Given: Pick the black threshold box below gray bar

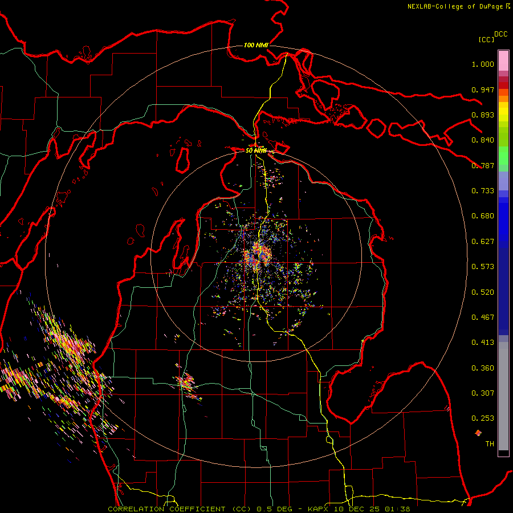Looking at the screenshot, I should click(503, 453).
